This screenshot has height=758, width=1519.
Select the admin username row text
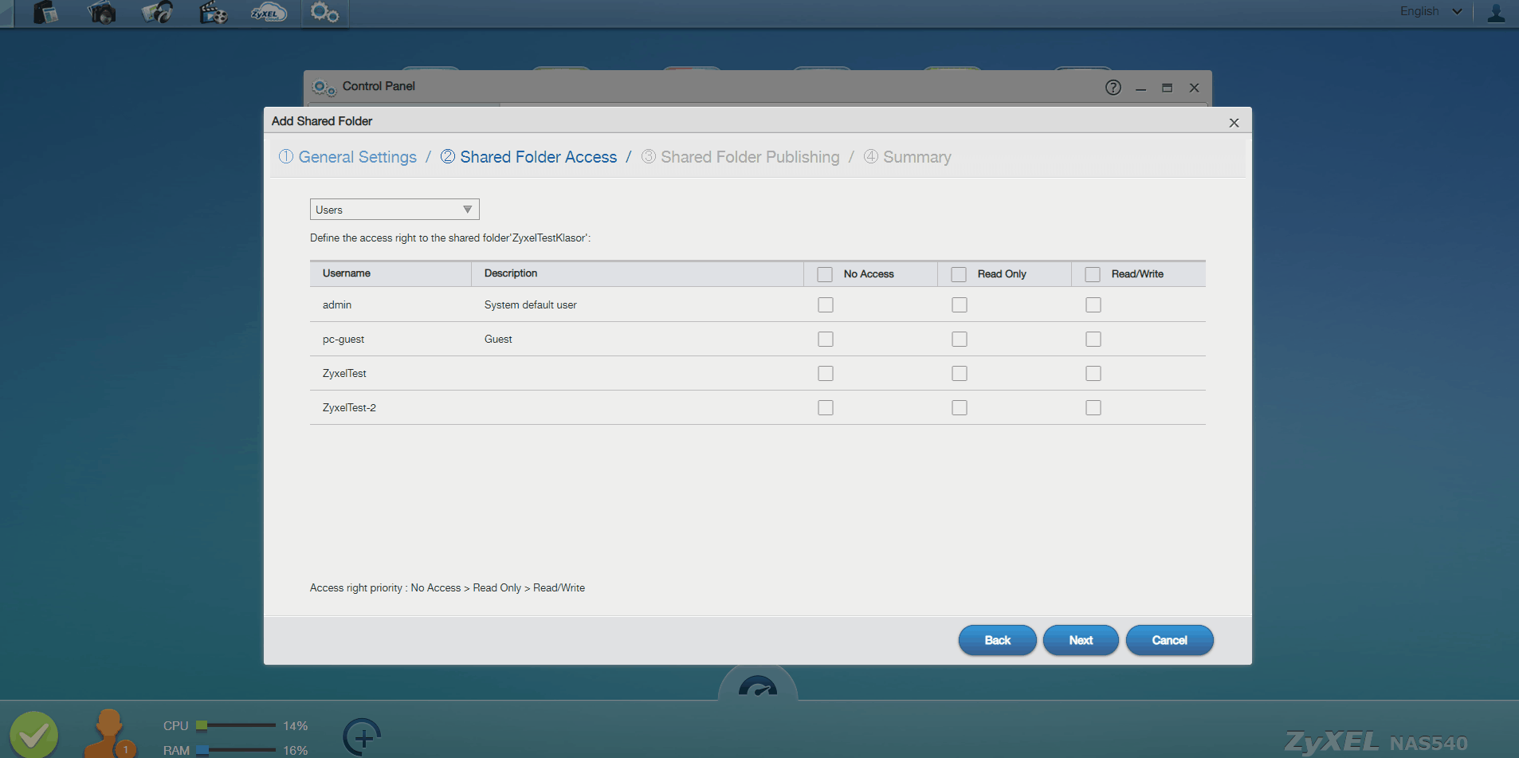tap(337, 305)
